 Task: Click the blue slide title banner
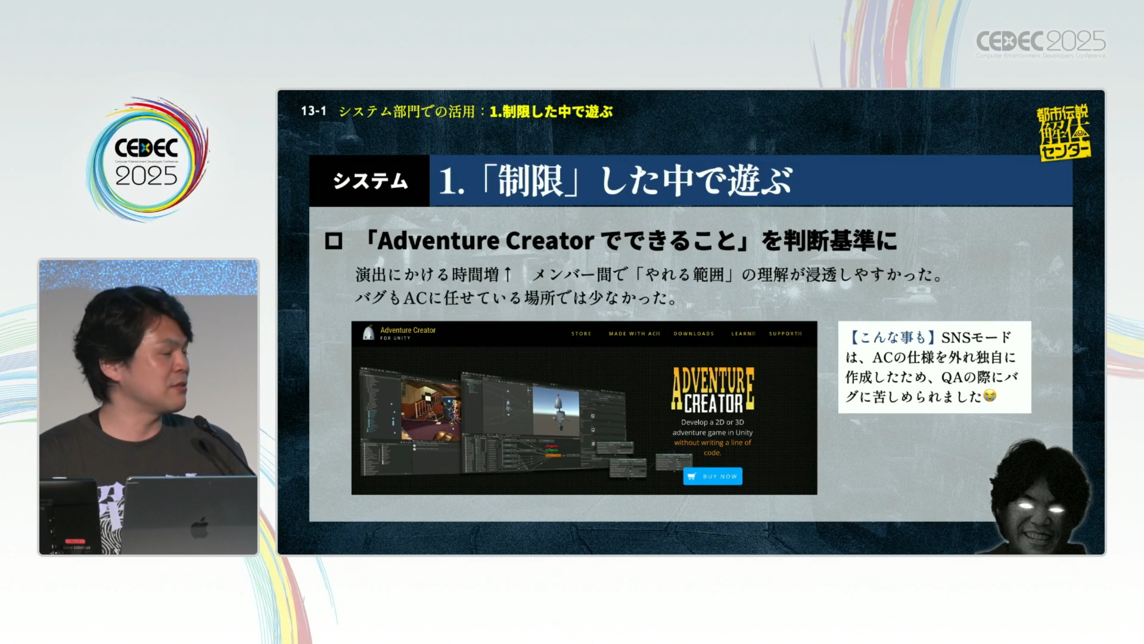point(750,181)
